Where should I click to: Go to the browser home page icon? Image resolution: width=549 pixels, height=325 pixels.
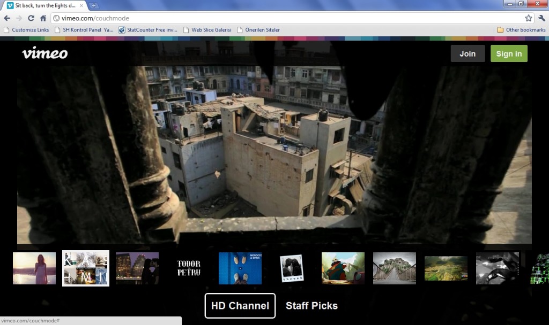click(43, 18)
